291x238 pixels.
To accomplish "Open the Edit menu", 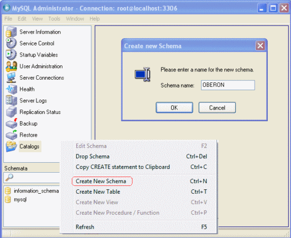I will [22, 19].
